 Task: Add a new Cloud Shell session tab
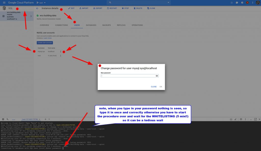45,119
